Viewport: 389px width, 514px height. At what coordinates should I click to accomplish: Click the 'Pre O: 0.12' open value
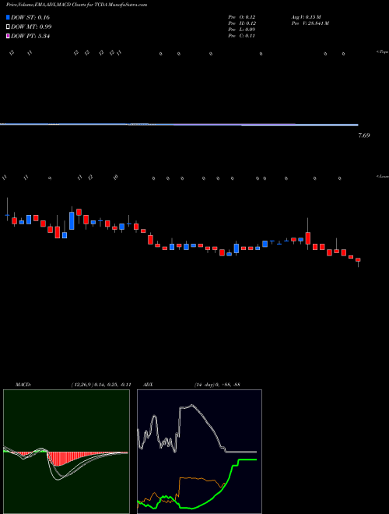pyautogui.click(x=242, y=17)
